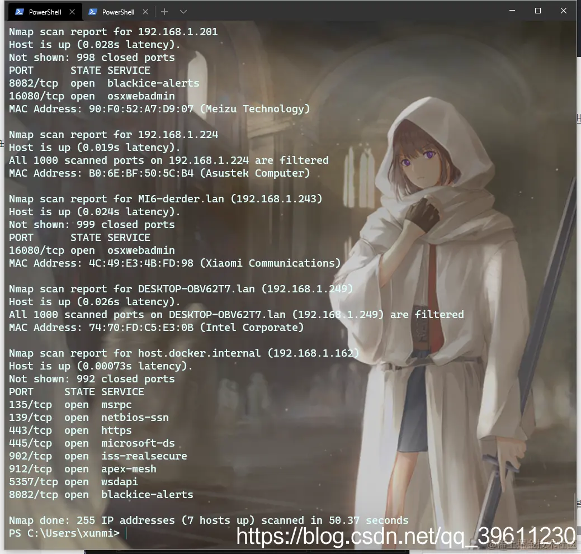Click the '139/tcp open netbios-ssn' line
Viewport: 581px width, 554px height.
tap(89, 418)
